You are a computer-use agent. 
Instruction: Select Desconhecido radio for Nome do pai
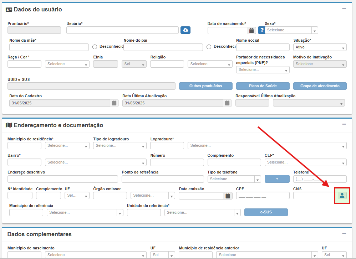pyautogui.click(x=209, y=47)
